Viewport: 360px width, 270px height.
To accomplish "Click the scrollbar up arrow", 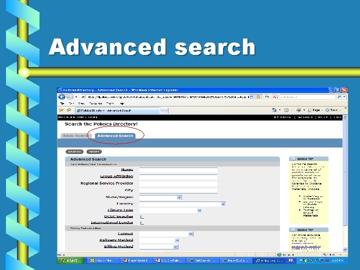I will (345, 117).
